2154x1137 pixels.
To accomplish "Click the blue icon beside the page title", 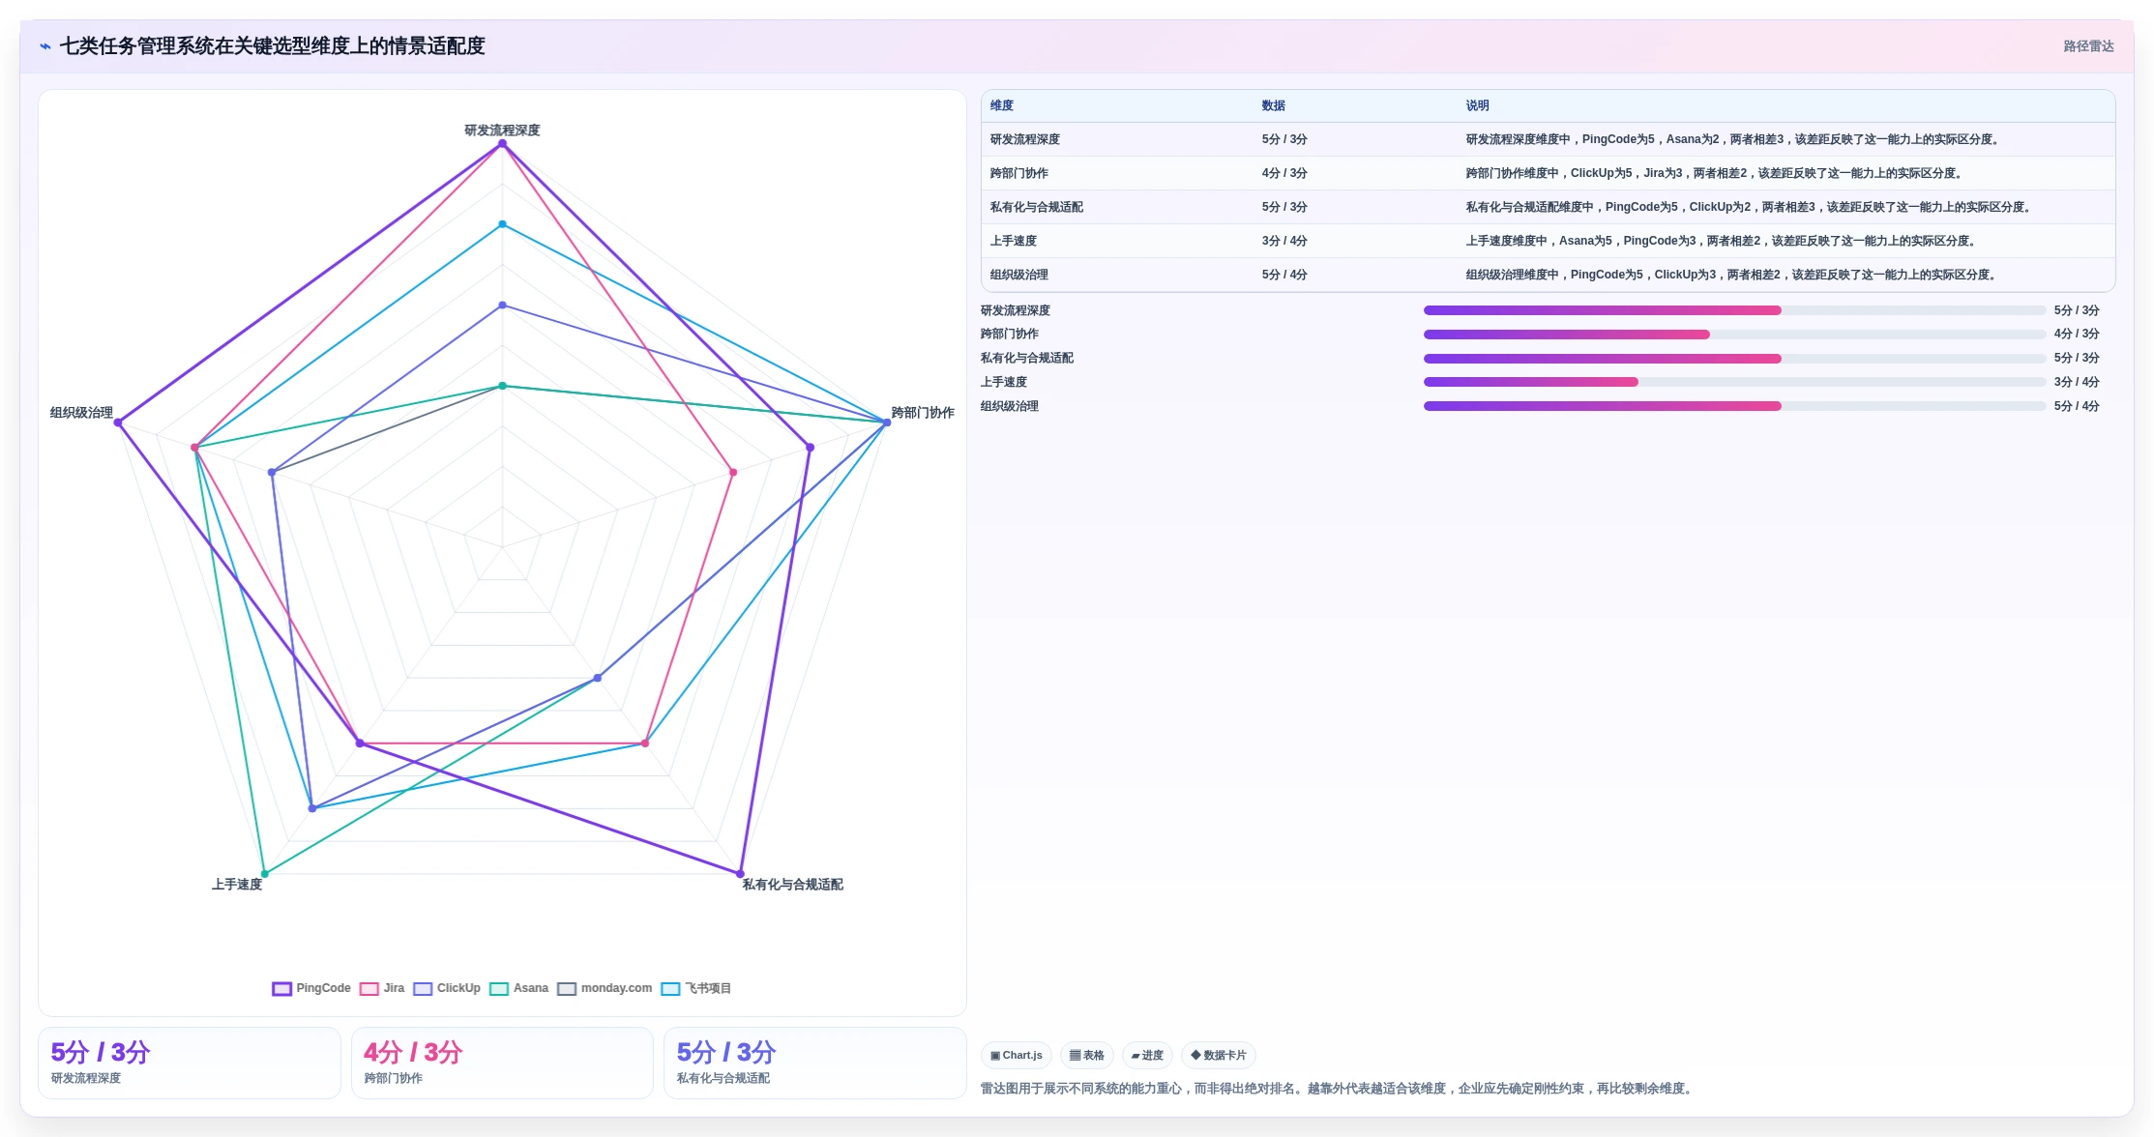I will coord(45,46).
